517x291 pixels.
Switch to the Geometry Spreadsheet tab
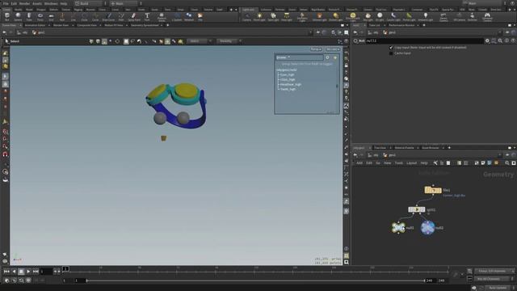pos(145,25)
